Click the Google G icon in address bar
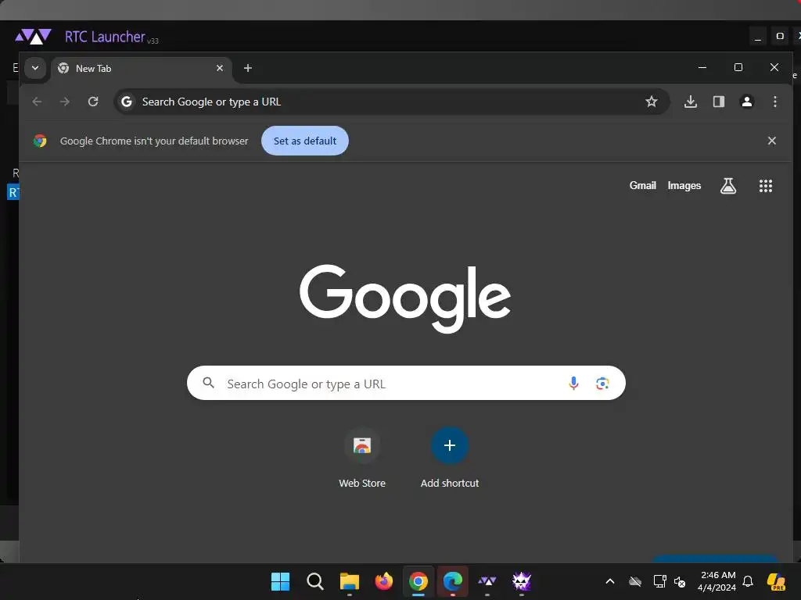 [127, 102]
